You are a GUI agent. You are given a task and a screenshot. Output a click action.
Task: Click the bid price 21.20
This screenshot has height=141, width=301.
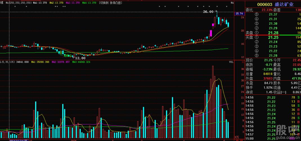point(273,56)
